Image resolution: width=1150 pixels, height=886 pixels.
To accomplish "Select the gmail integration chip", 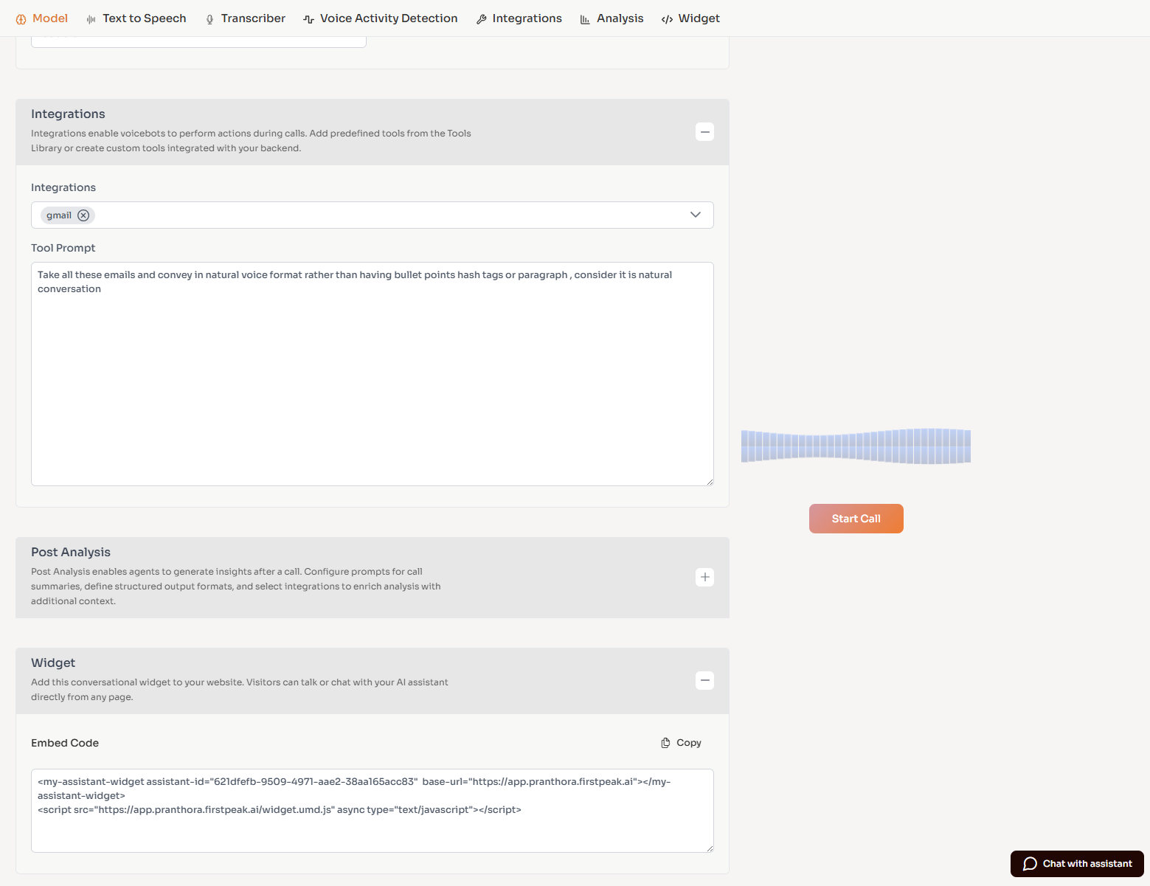I will tap(60, 215).
